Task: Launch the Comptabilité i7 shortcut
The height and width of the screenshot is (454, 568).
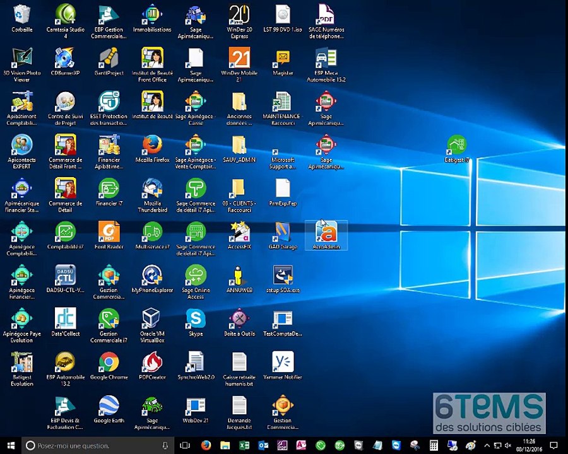Action: click(65, 235)
